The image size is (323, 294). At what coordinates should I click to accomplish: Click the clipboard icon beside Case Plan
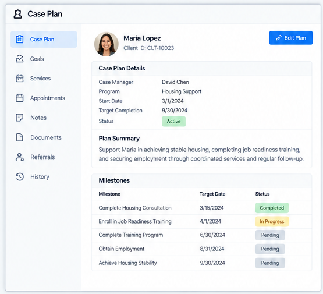click(20, 39)
